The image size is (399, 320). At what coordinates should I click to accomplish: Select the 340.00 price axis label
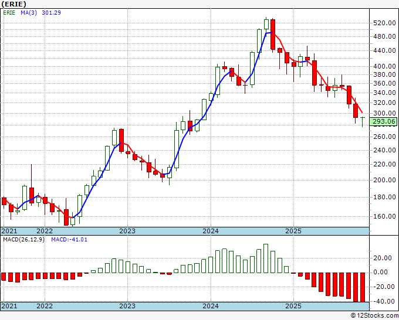(x=384, y=93)
